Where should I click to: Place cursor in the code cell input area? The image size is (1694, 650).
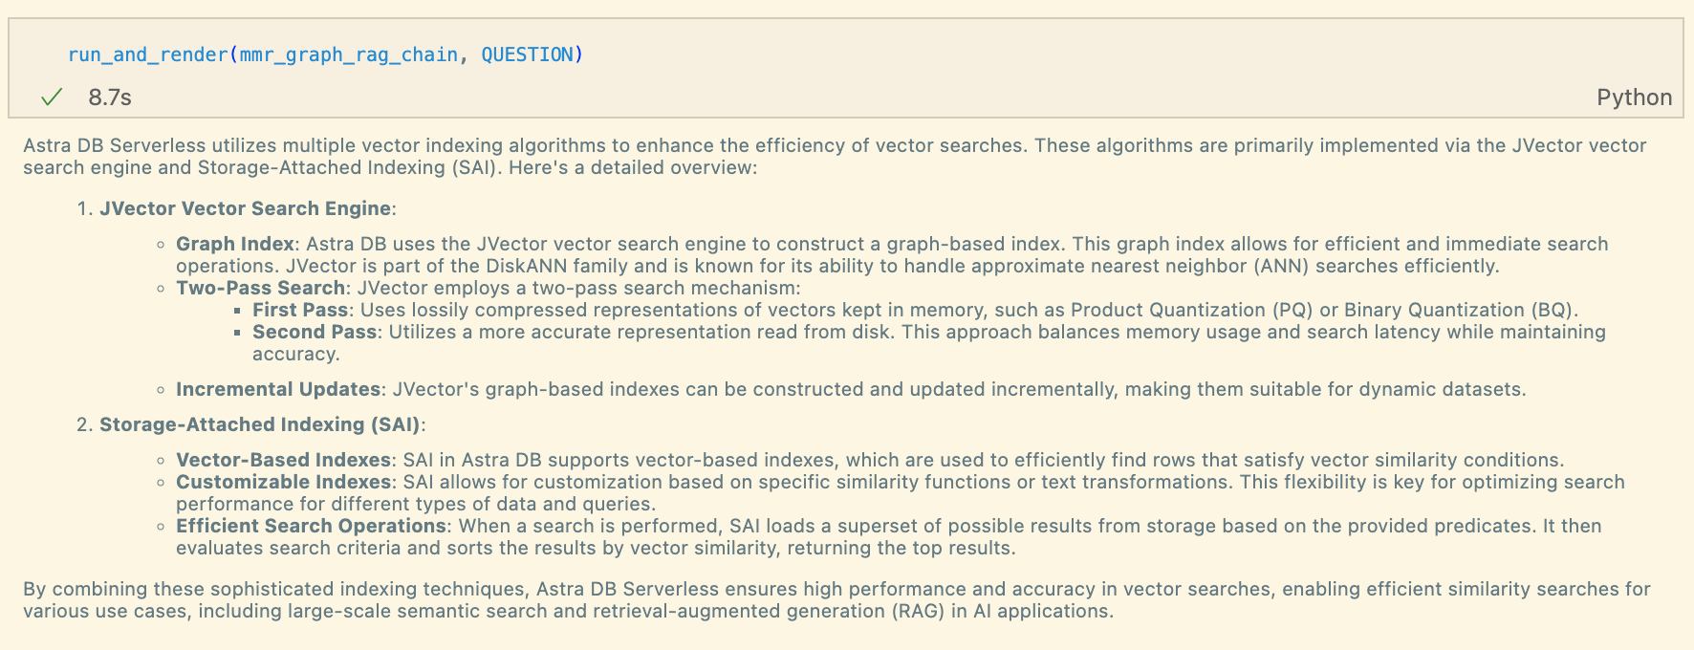(x=846, y=54)
